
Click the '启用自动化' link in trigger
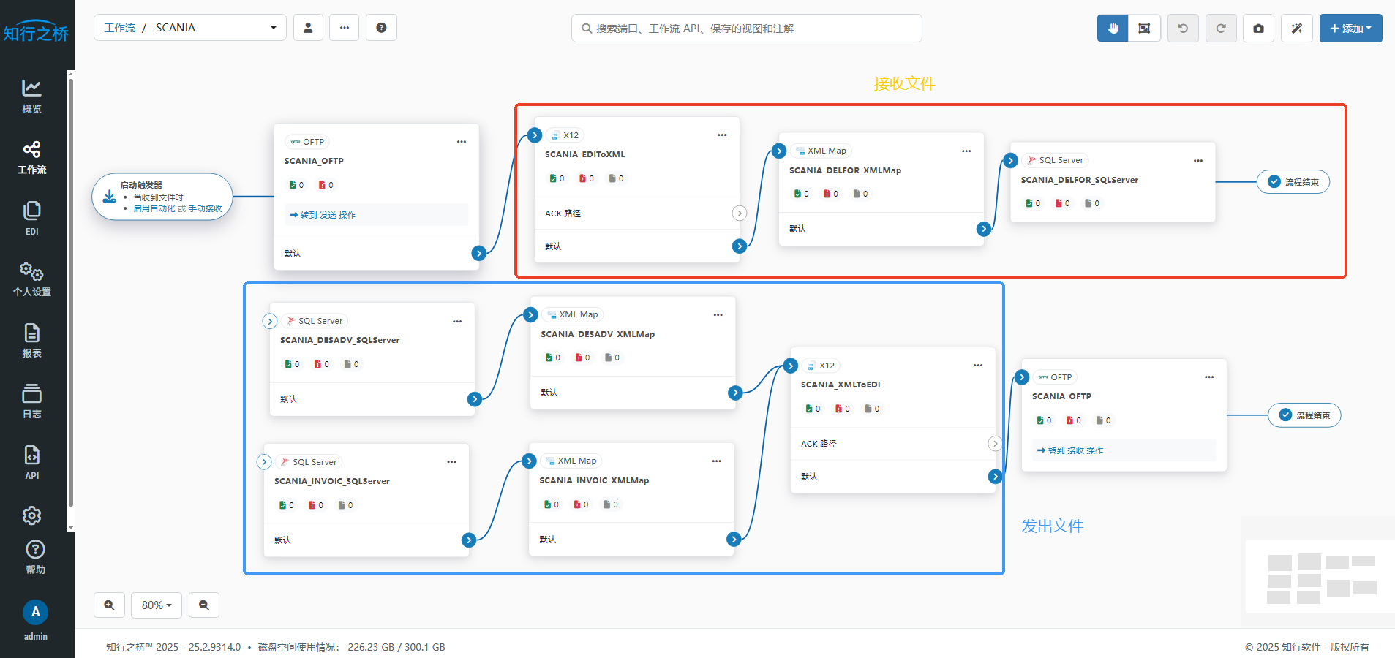tap(154, 208)
